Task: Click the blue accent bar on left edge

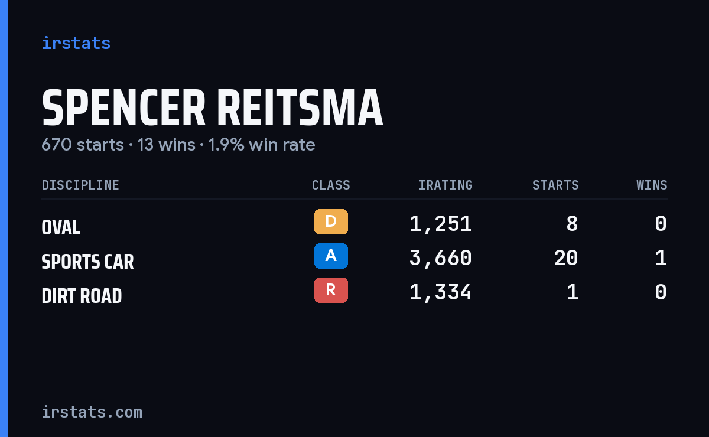Action: coord(4,218)
